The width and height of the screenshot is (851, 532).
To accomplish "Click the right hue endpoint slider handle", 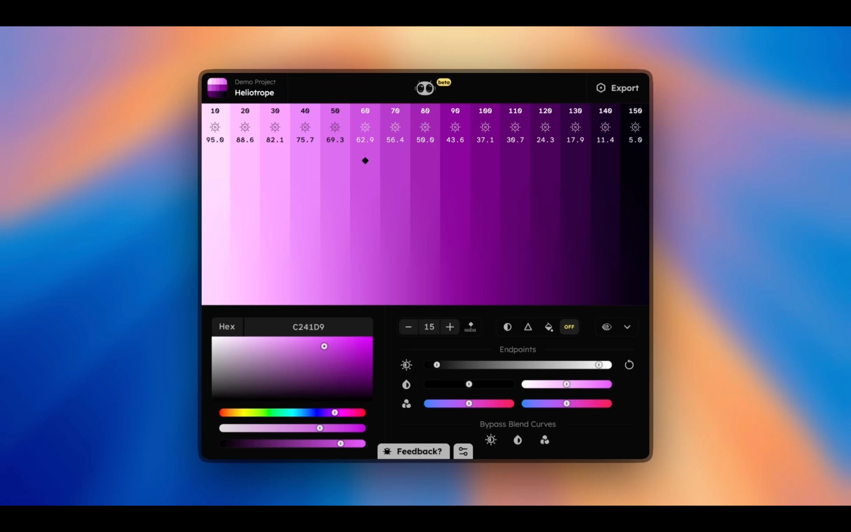I will tap(567, 404).
